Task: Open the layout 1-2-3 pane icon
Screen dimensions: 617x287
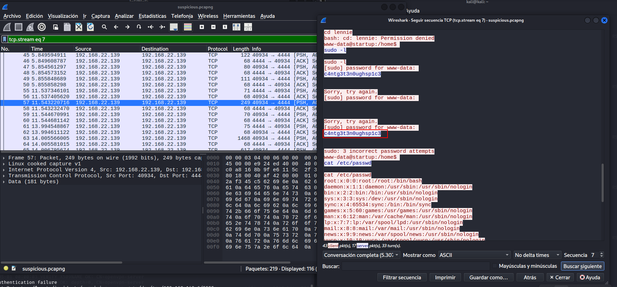Action: [x=248, y=27]
